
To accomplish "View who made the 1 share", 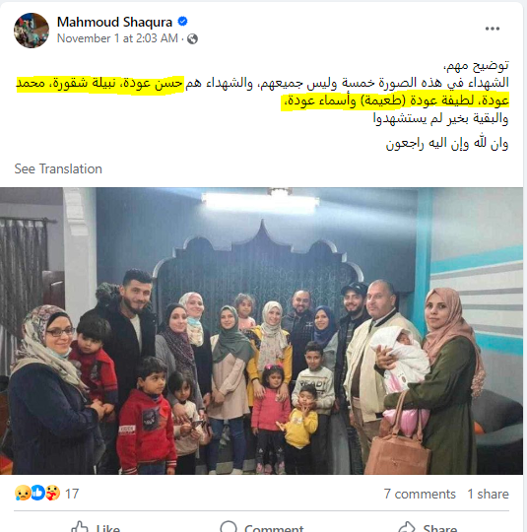I will click(488, 494).
